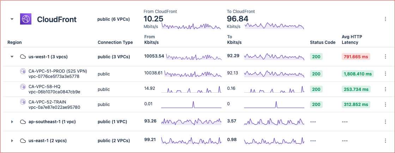Open options menu for CA-VPC-51-PROD row
This screenshot has height=153, width=395.
pos(385,74)
